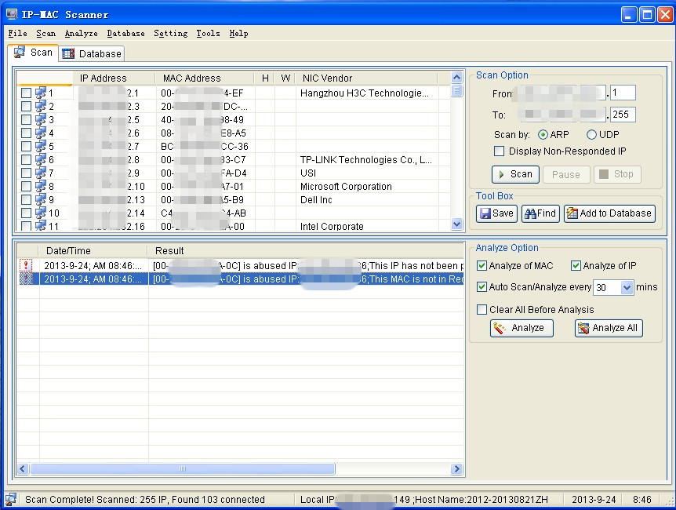Select the UDP scan method

click(x=591, y=135)
